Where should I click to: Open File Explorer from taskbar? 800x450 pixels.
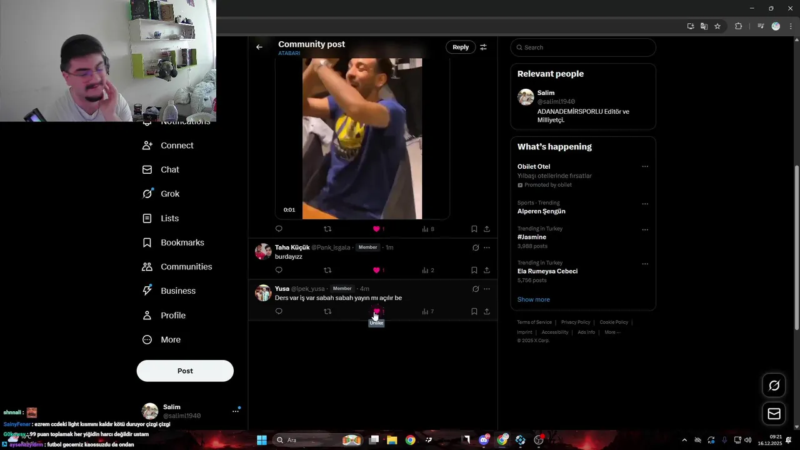[392, 440]
